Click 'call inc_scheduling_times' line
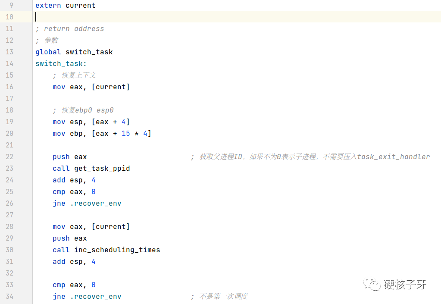The height and width of the screenshot is (304, 441). [x=106, y=250]
